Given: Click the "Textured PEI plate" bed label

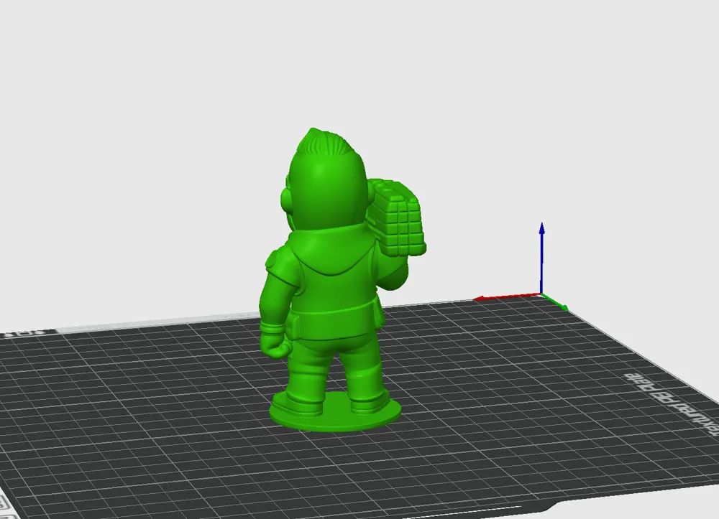Looking at the screenshot, I should point(673,404).
